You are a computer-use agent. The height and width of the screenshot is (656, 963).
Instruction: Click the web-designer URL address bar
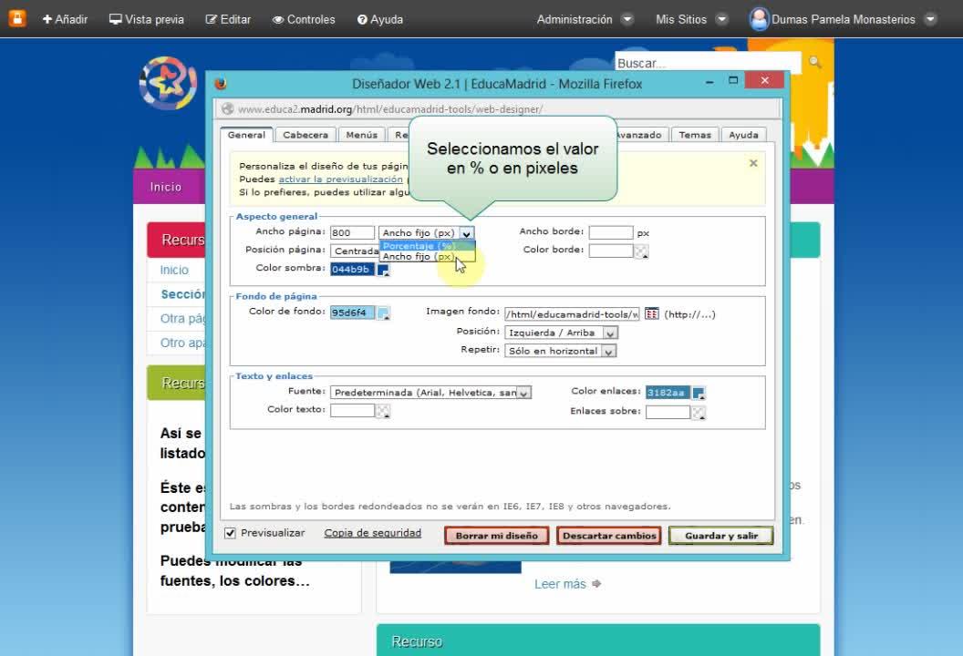[498, 109]
